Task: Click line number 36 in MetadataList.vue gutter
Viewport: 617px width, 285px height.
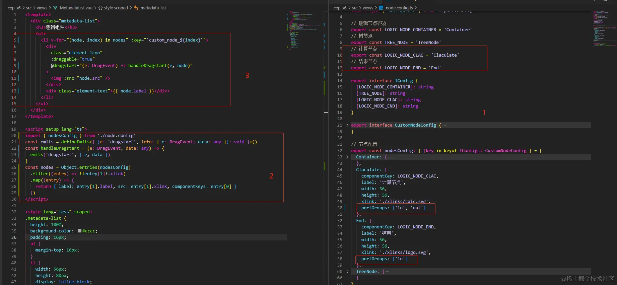Action: click(x=14, y=237)
